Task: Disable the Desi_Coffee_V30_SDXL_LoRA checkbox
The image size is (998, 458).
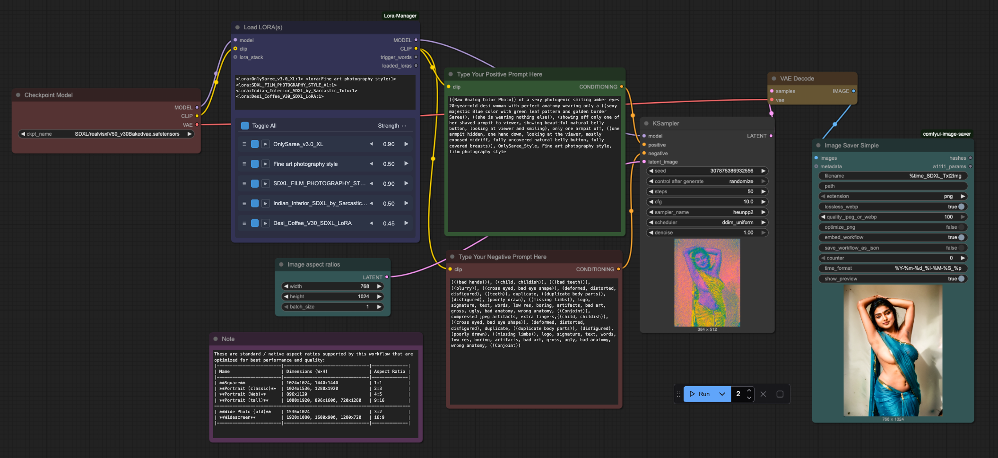Action: pyautogui.click(x=255, y=223)
